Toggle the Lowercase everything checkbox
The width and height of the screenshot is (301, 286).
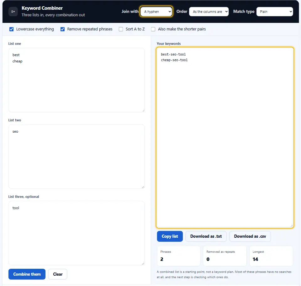pos(12,29)
